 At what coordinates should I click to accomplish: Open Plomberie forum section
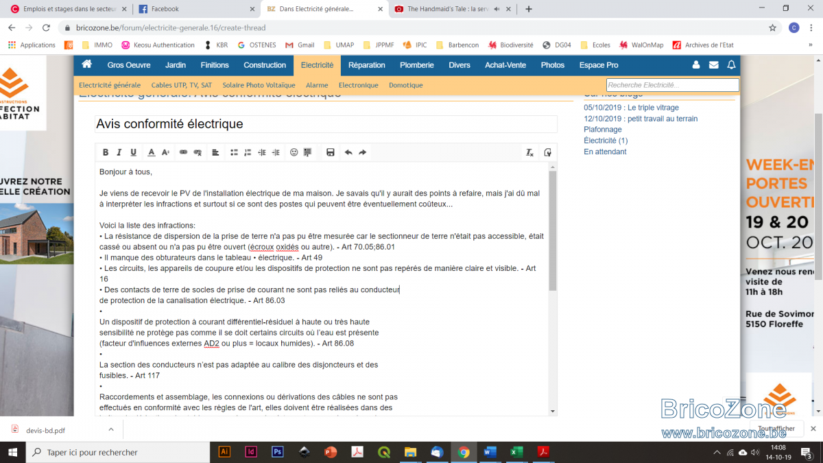[417, 65]
